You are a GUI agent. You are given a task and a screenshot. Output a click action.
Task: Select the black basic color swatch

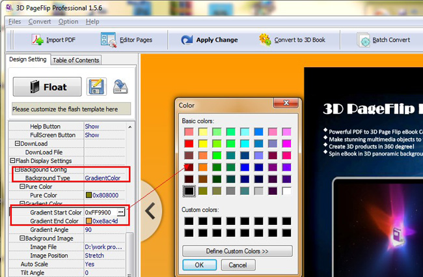point(189,191)
